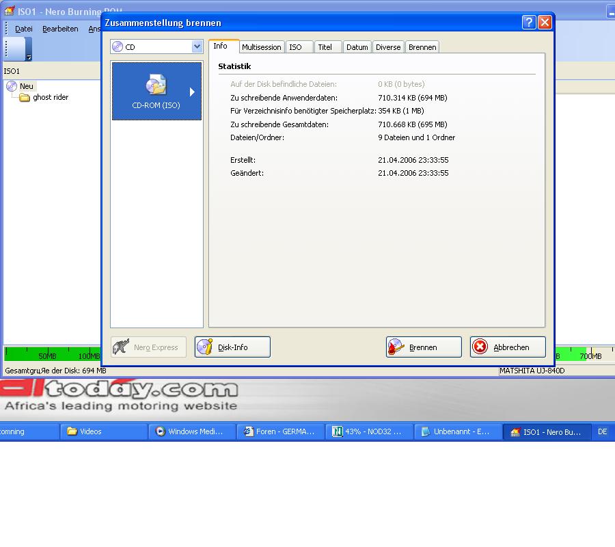The width and height of the screenshot is (615, 547).
Task: Click the DE language indicator
Action: pyautogui.click(x=603, y=431)
